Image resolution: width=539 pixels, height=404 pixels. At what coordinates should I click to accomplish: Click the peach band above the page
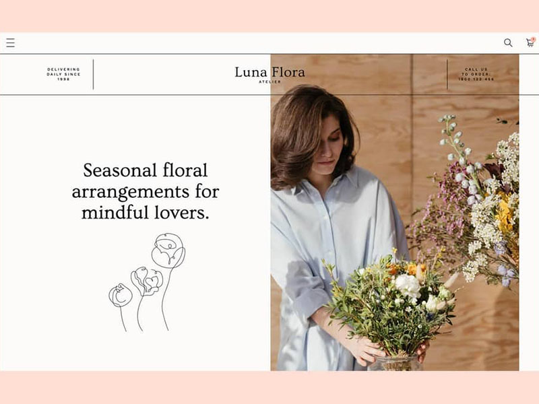point(269,16)
